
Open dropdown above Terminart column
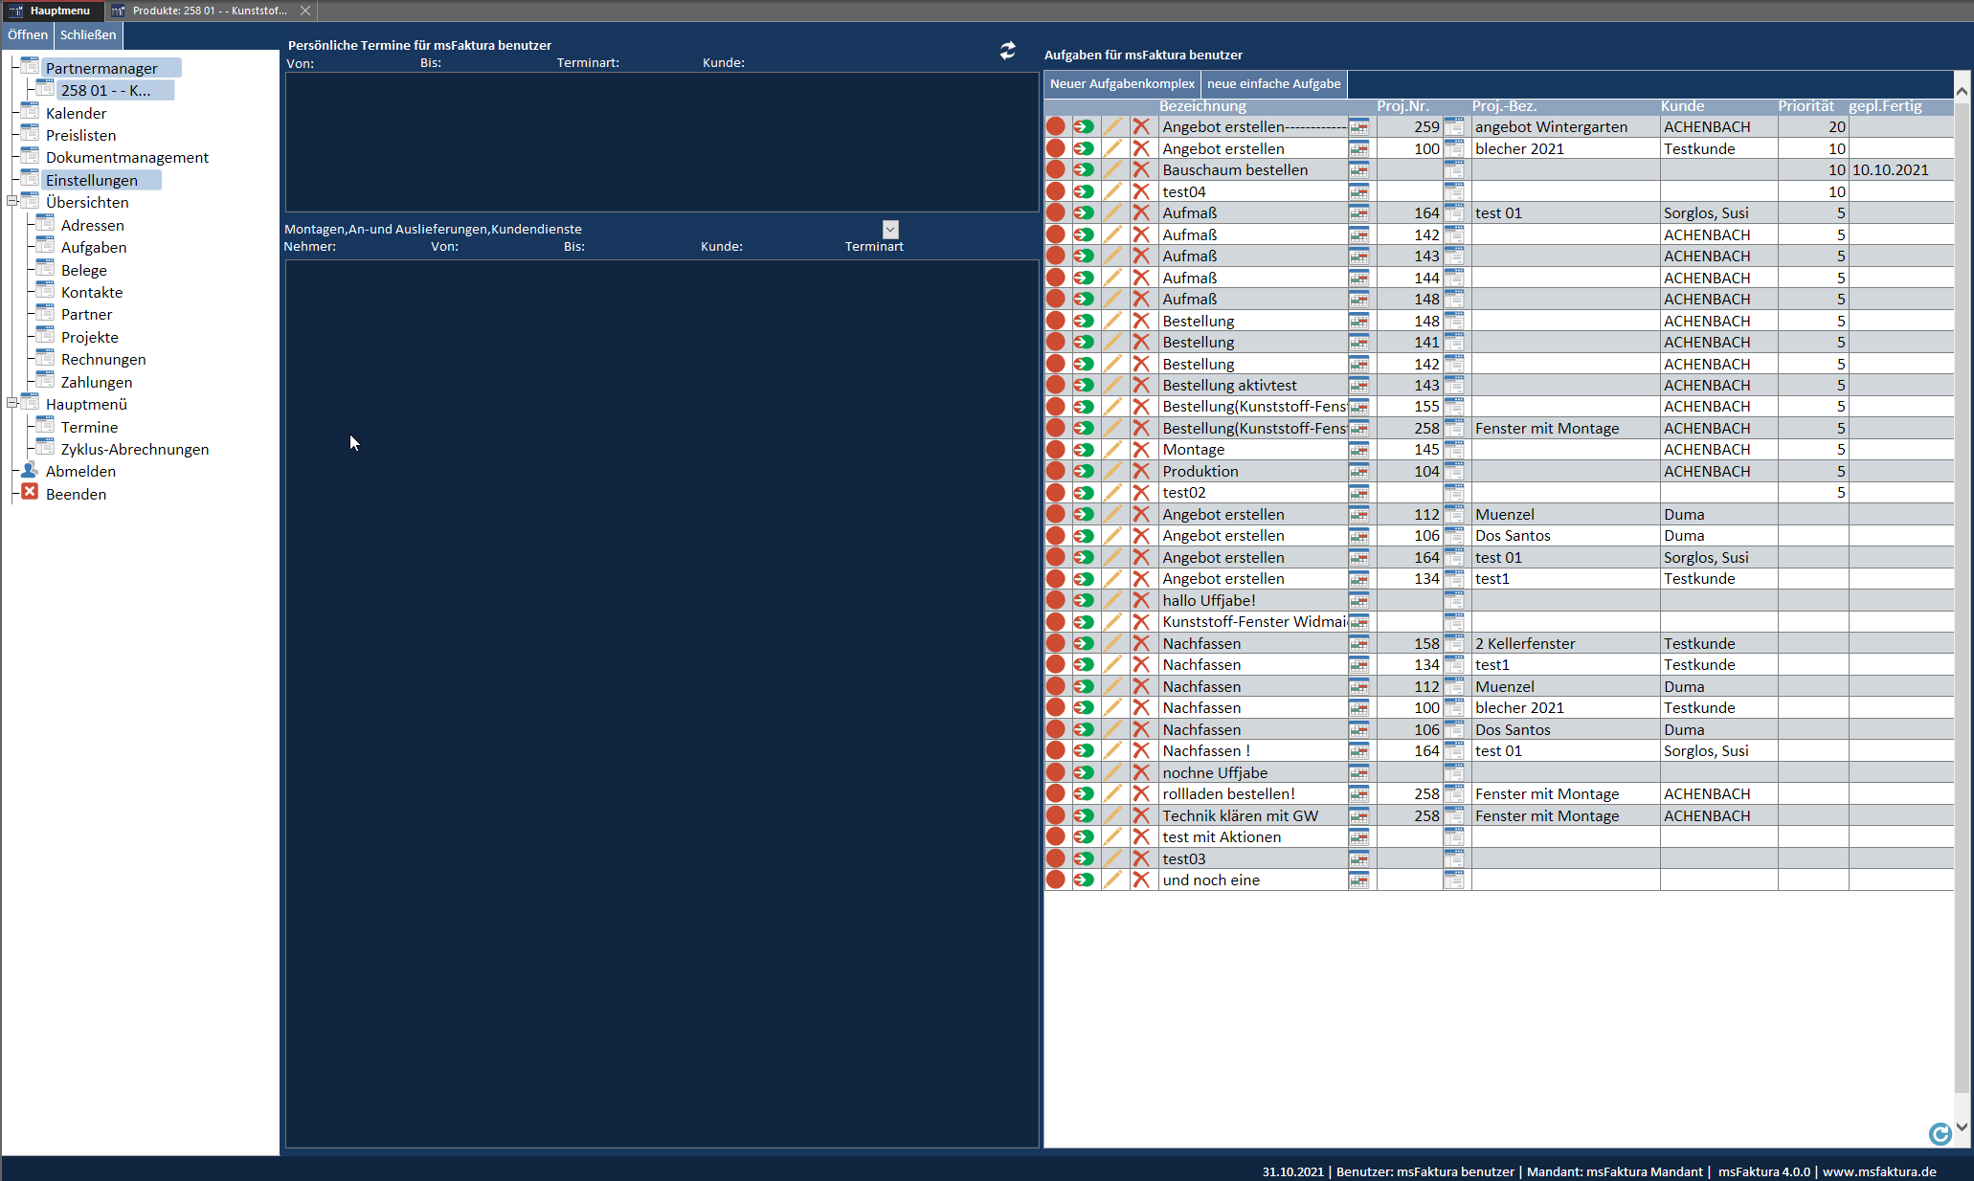(x=890, y=230)
